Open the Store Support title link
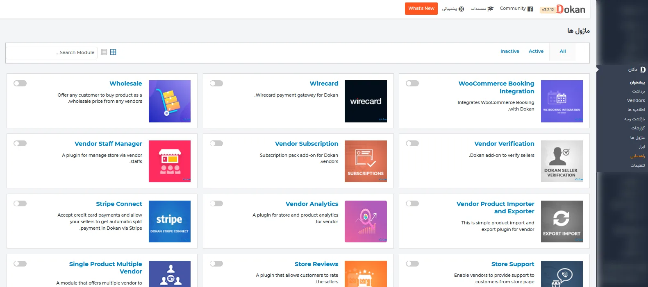The width and height of the screenshot is (648, 287). pos(513,264)
